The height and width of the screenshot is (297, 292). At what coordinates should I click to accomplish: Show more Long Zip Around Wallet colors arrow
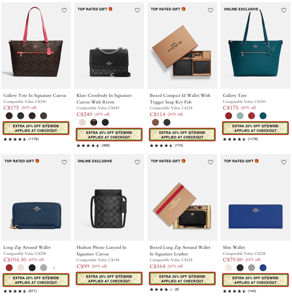[54, 268]
